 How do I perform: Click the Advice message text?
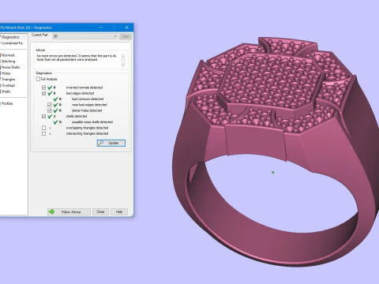pyautogui.click(x=77, y=58)
